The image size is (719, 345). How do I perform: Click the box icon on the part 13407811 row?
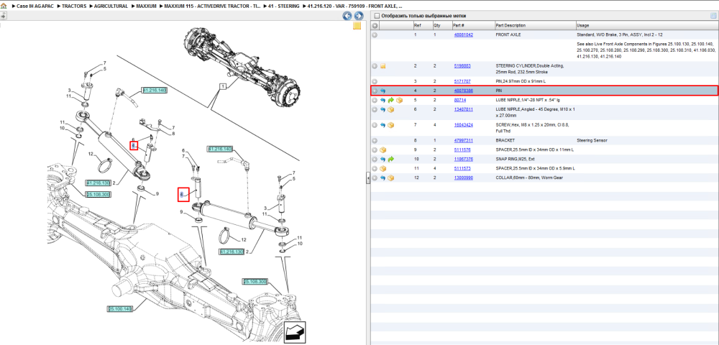tap(391, 109)
